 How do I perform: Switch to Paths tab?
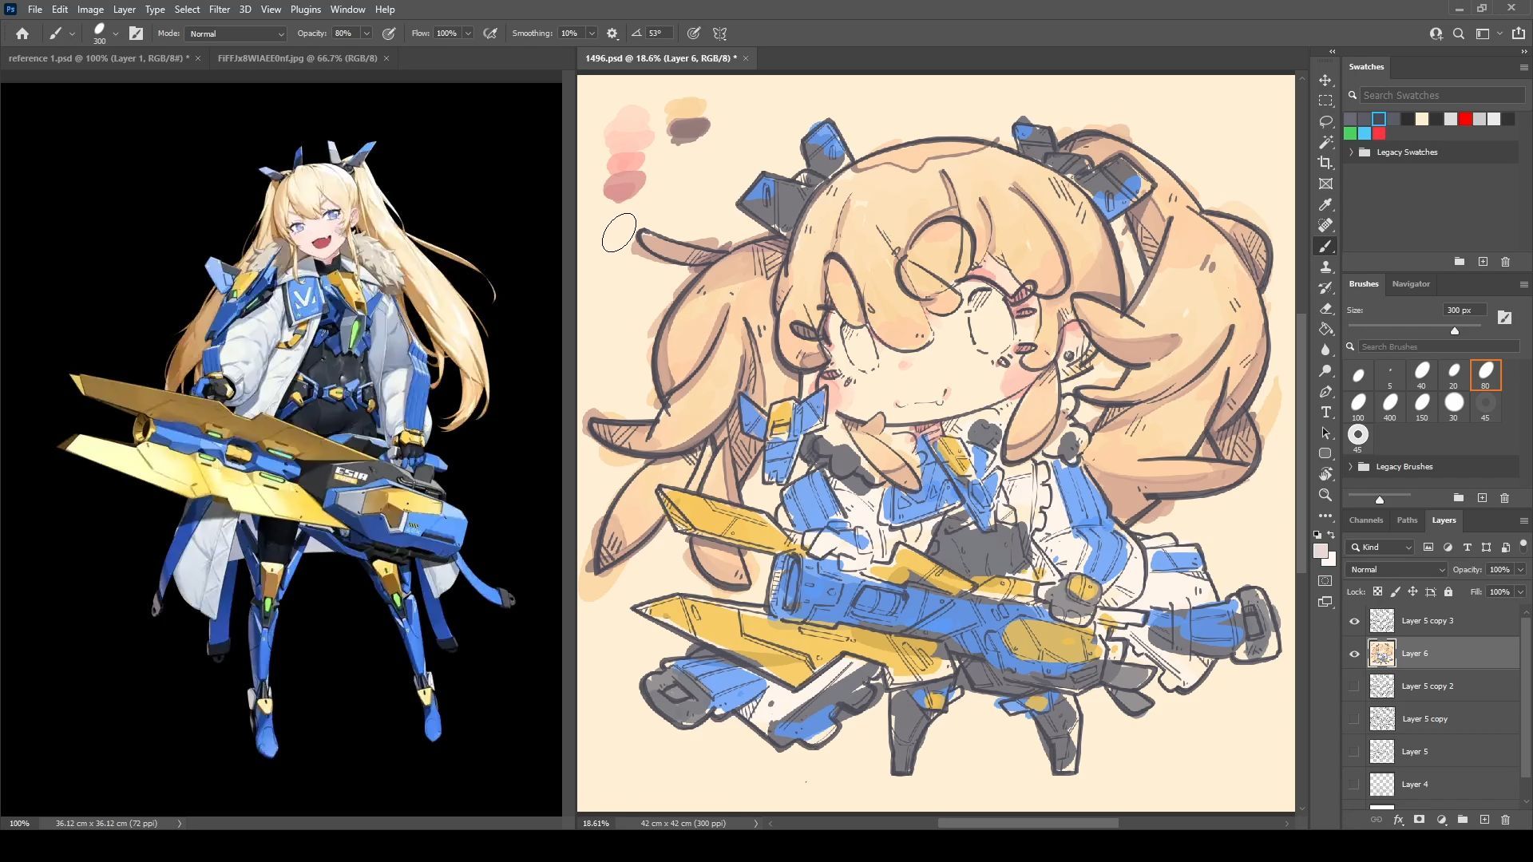click(x=1407, y=520)
